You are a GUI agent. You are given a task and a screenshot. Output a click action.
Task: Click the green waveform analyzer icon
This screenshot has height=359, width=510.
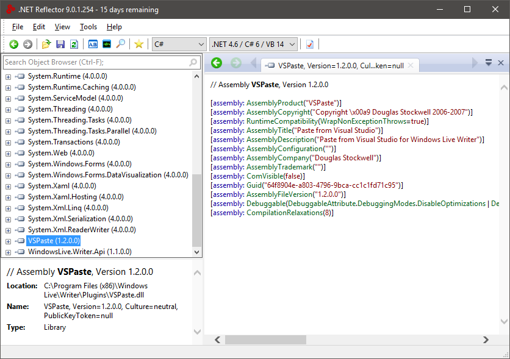tap(107, 44)
